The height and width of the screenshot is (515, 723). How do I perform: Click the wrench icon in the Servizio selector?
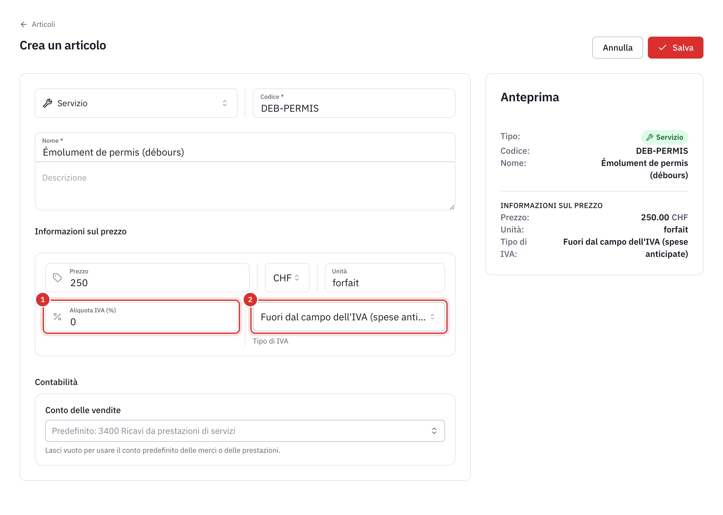point(48,103)
